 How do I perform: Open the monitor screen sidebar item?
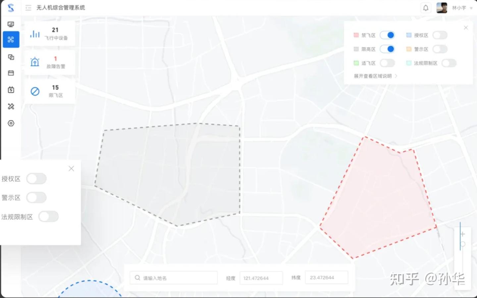[11, 24]
